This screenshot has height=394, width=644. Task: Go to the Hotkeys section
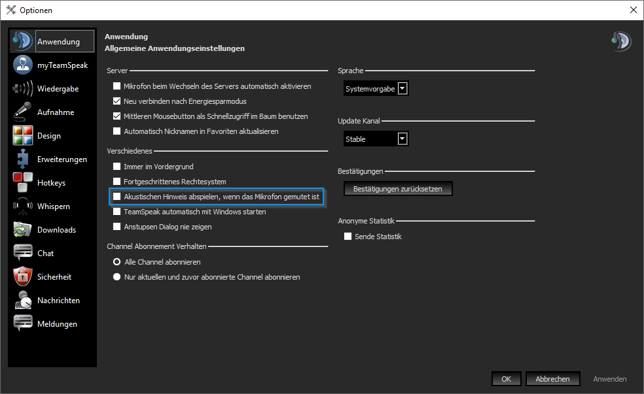pyautogui.click(x=51, y=183)
